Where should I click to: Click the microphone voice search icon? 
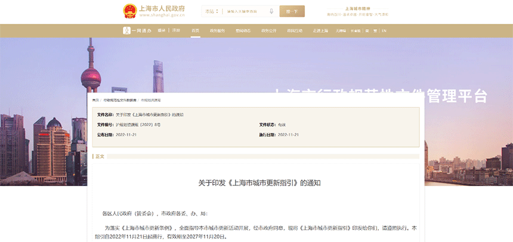pyautogui.click(x=272, y=11)
